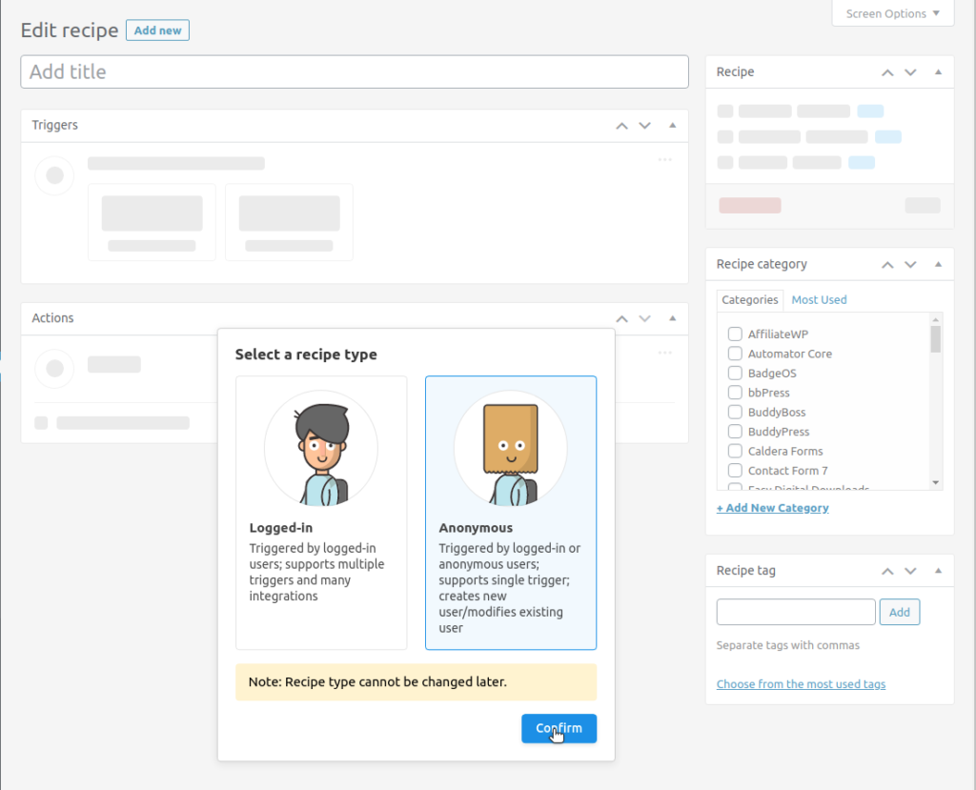Check the Contact Form 7 category

pos(735,470)
